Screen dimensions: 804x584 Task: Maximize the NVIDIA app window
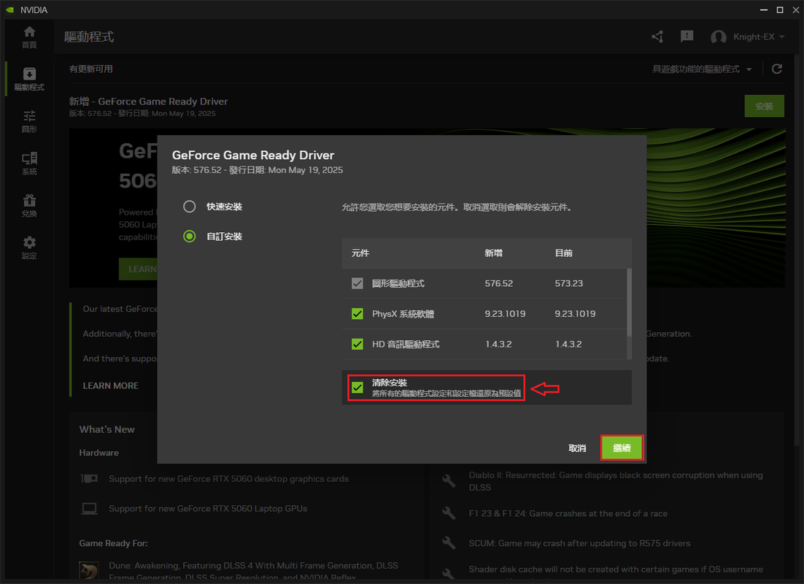(x=780, y=9)
